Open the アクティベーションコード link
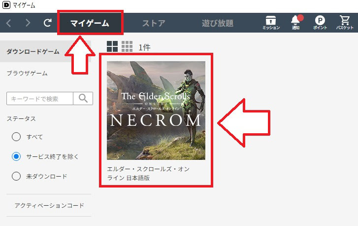The image size is (358, 226). coord(49,205)
